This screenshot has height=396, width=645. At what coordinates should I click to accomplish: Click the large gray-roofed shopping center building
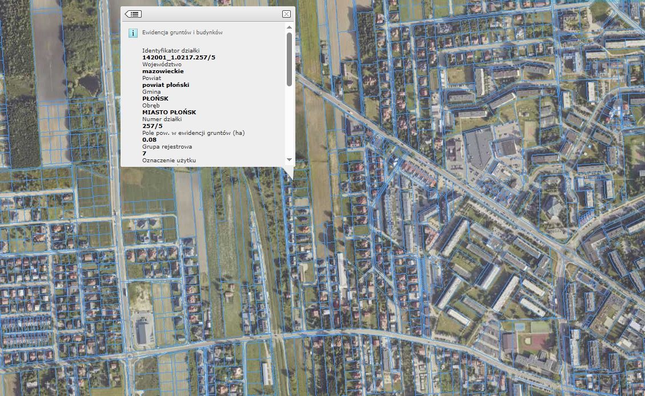pyautogui.click(x=480, y=145)
